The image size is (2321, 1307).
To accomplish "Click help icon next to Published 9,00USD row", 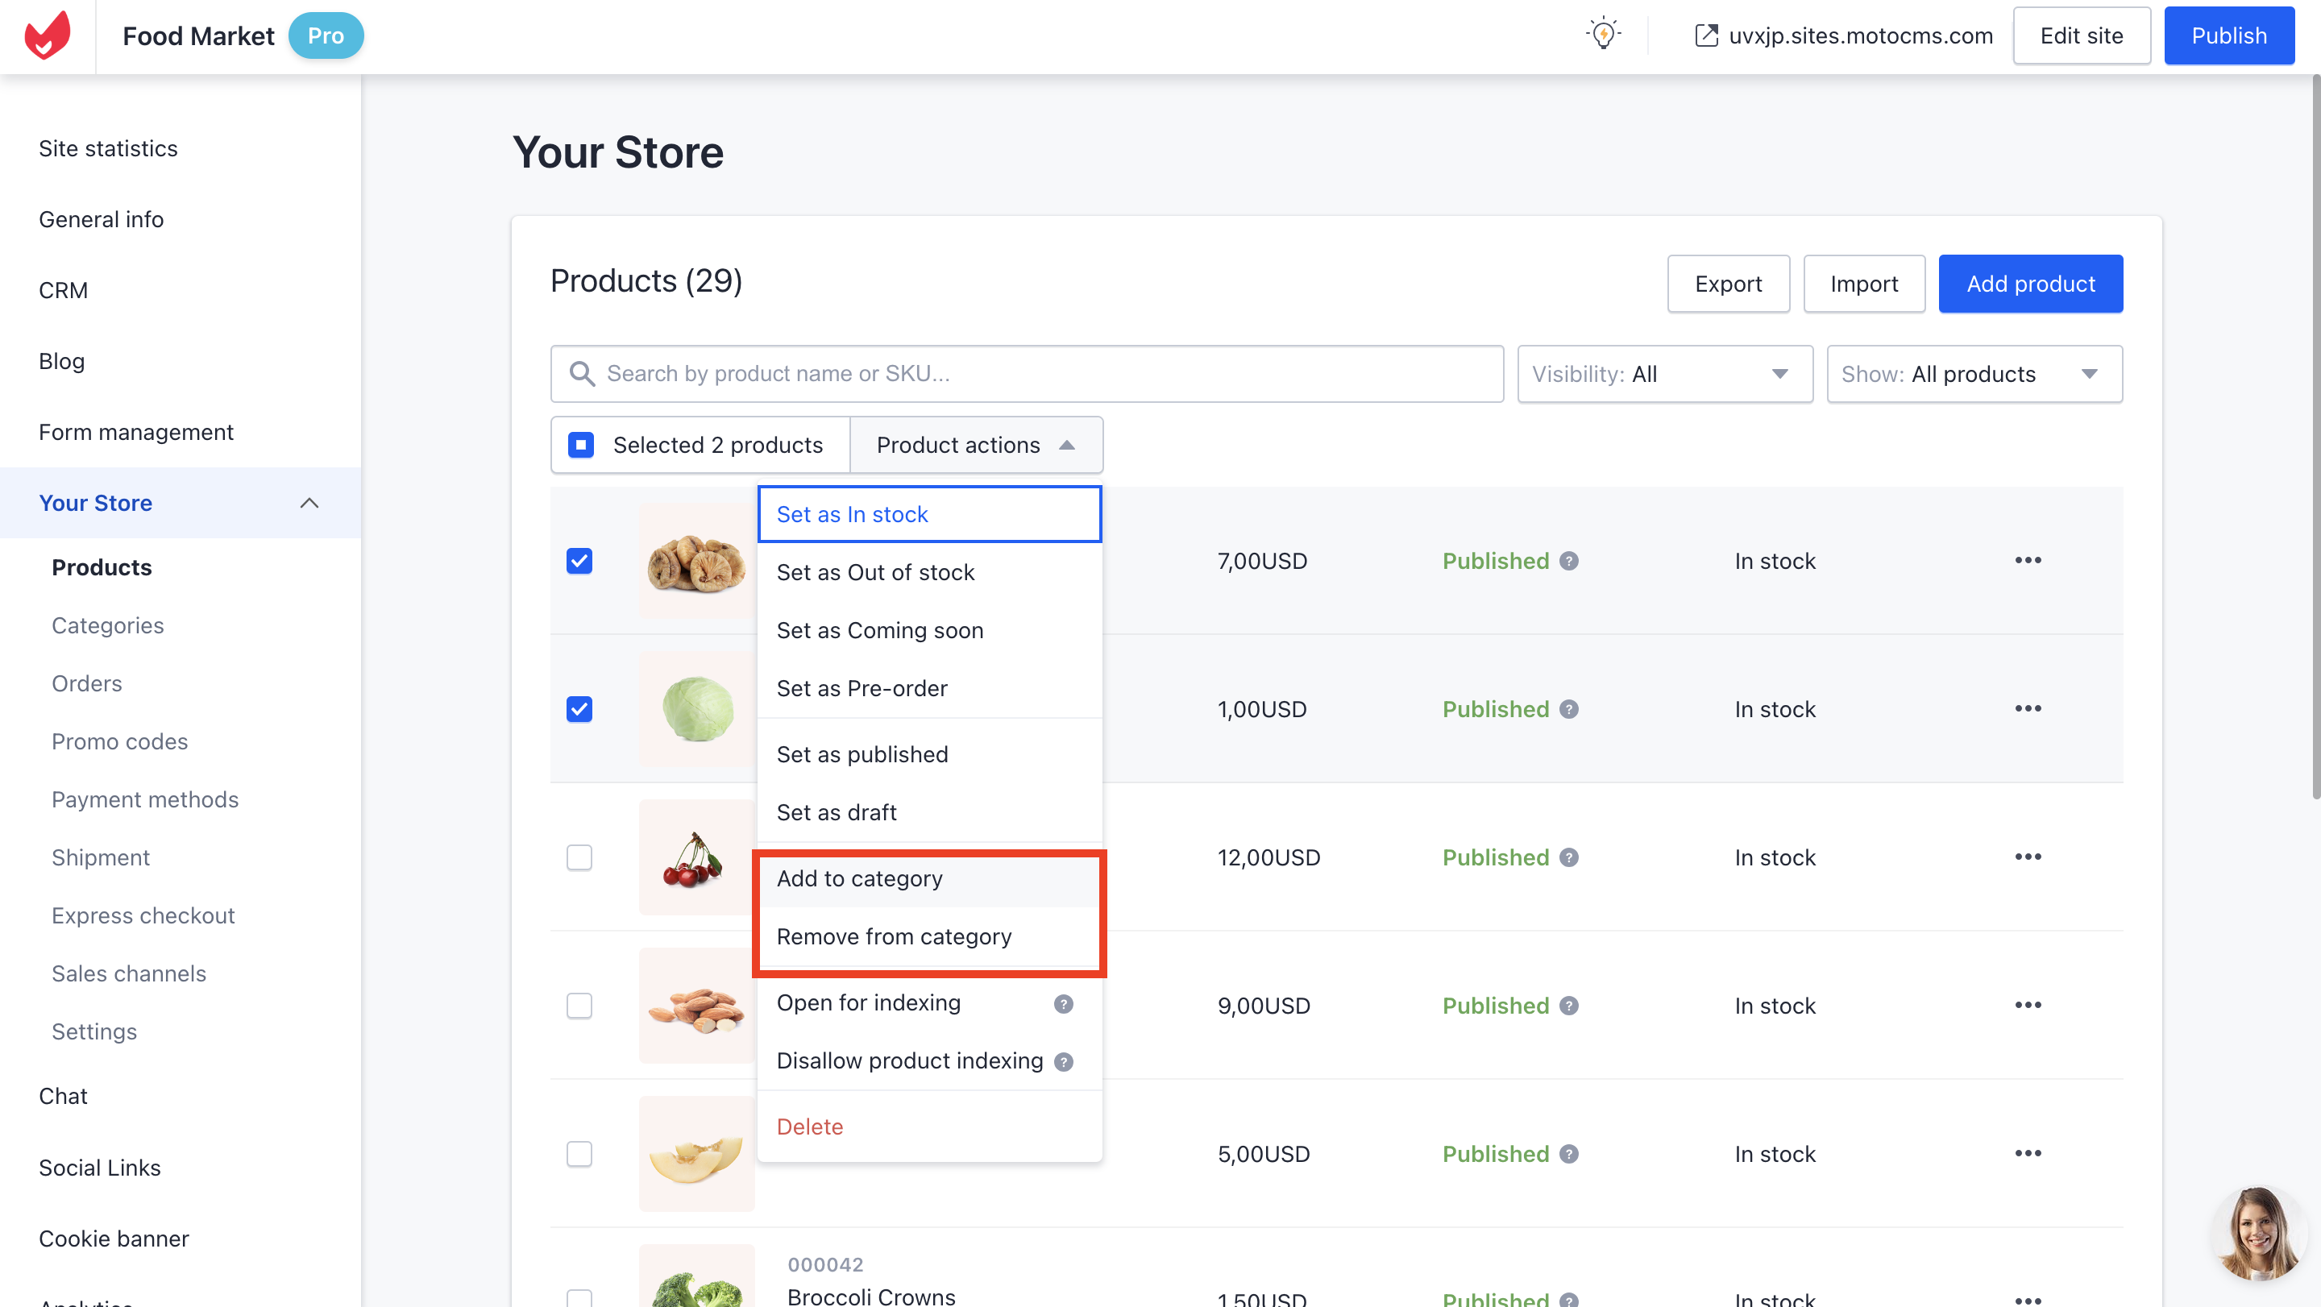I will (1568, 1006).
